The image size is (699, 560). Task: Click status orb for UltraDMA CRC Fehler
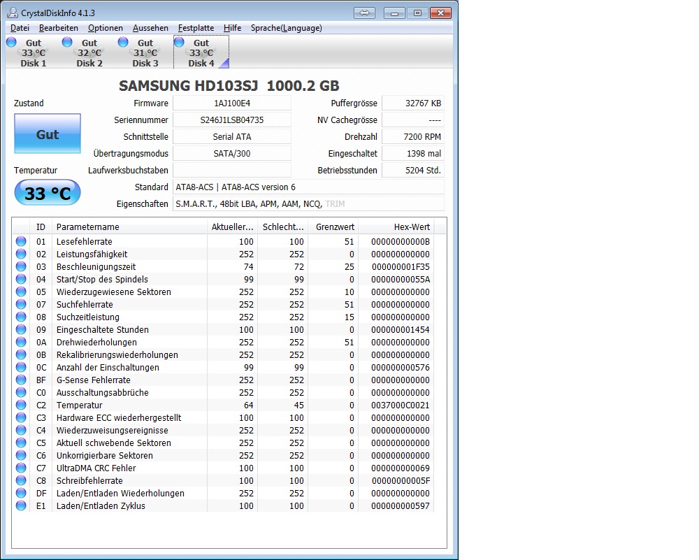(x=21, y=468)
